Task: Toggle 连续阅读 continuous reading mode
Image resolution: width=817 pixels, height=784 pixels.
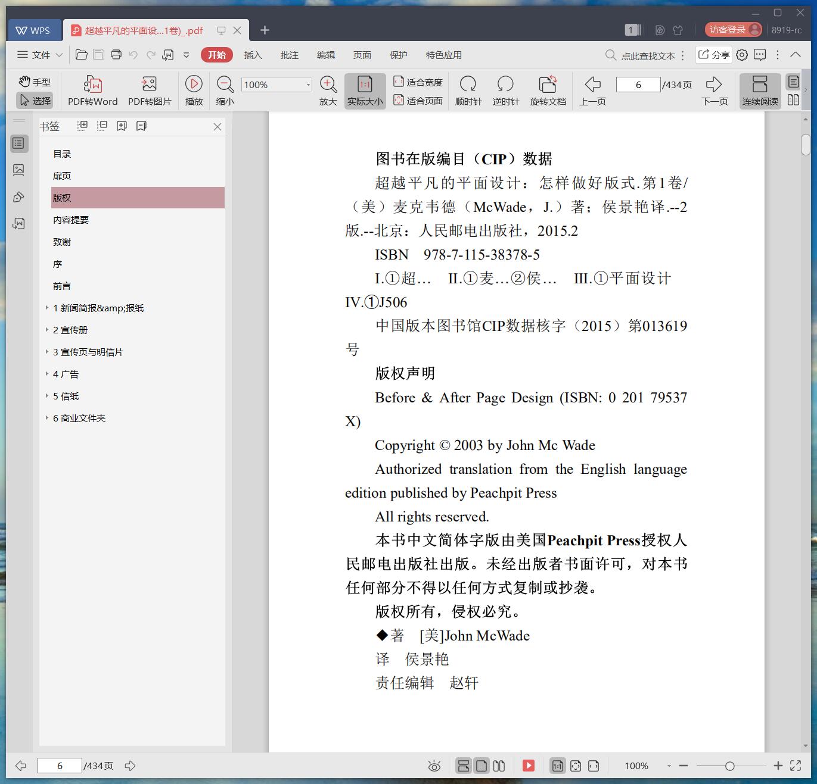Action: tap(760, 91)
